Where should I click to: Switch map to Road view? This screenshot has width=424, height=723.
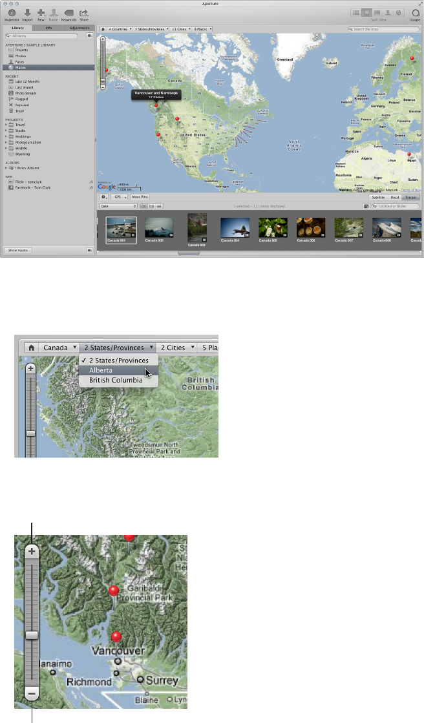pyautogui.click(x=395, y=197)
